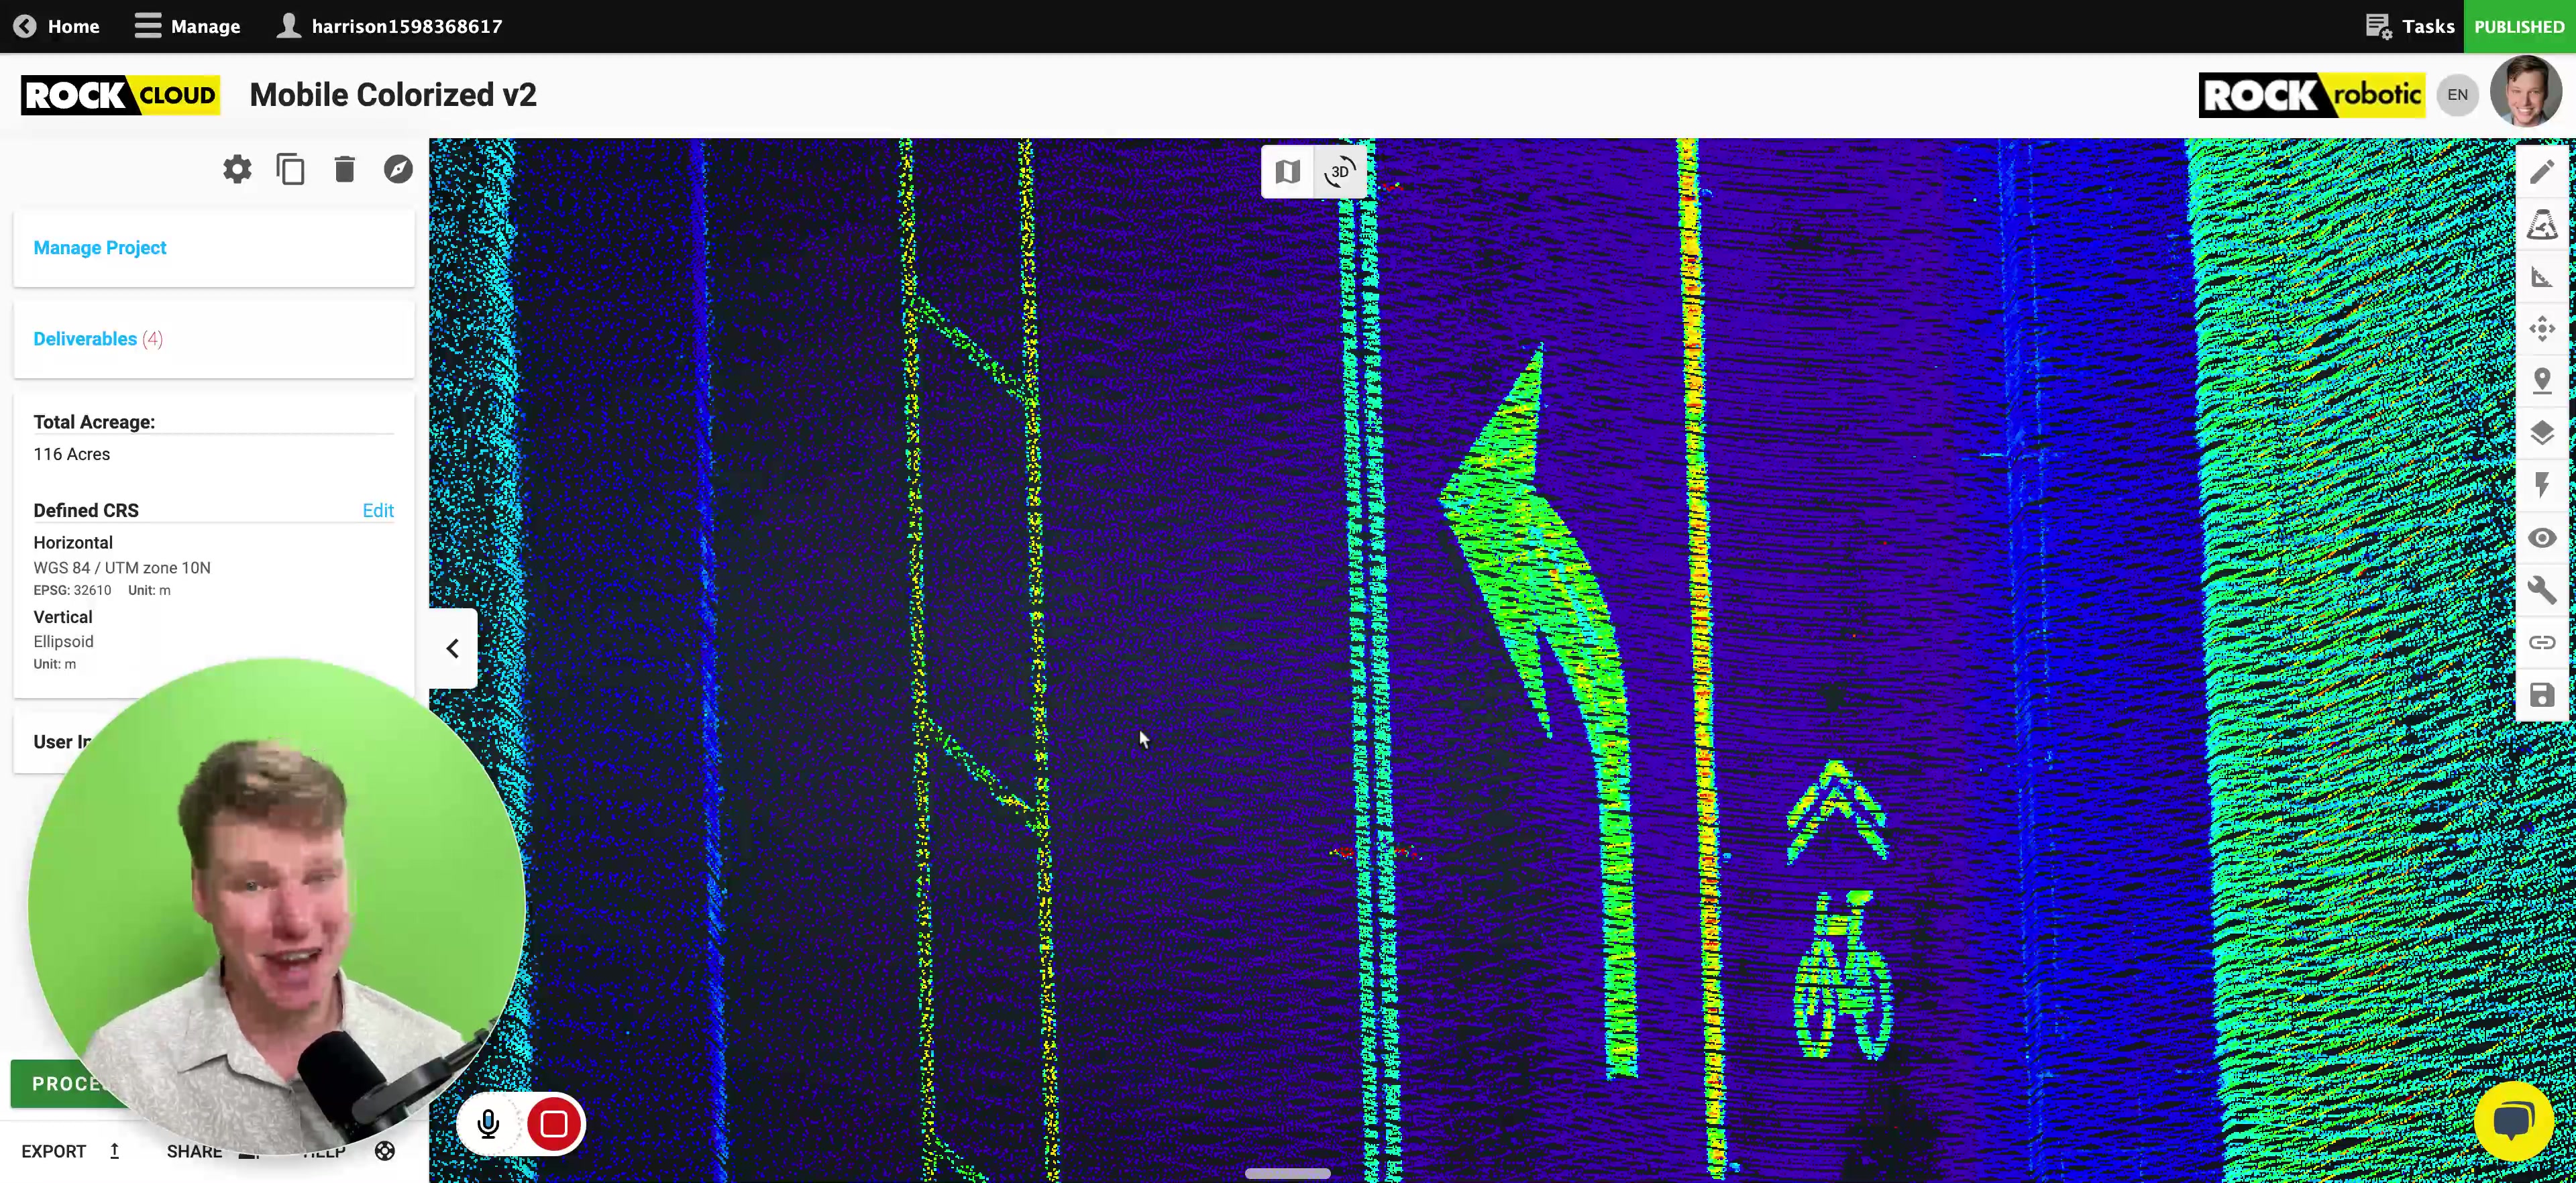The height and width of the screenshot is (1183, 2576).
Task: Click the save disk icon
Action: 2541,695
